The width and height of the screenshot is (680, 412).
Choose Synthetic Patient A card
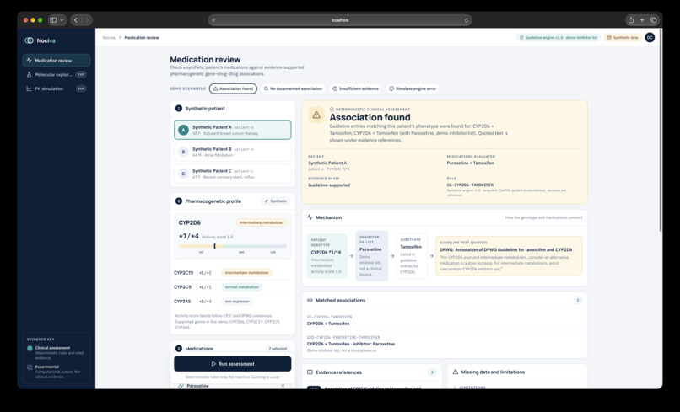[233, 130]
